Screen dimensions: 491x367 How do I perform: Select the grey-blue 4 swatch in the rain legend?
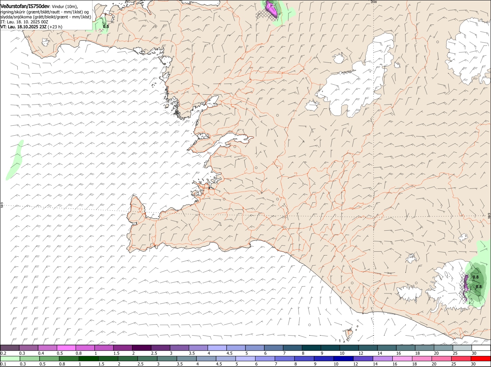(x=206, y=359)
